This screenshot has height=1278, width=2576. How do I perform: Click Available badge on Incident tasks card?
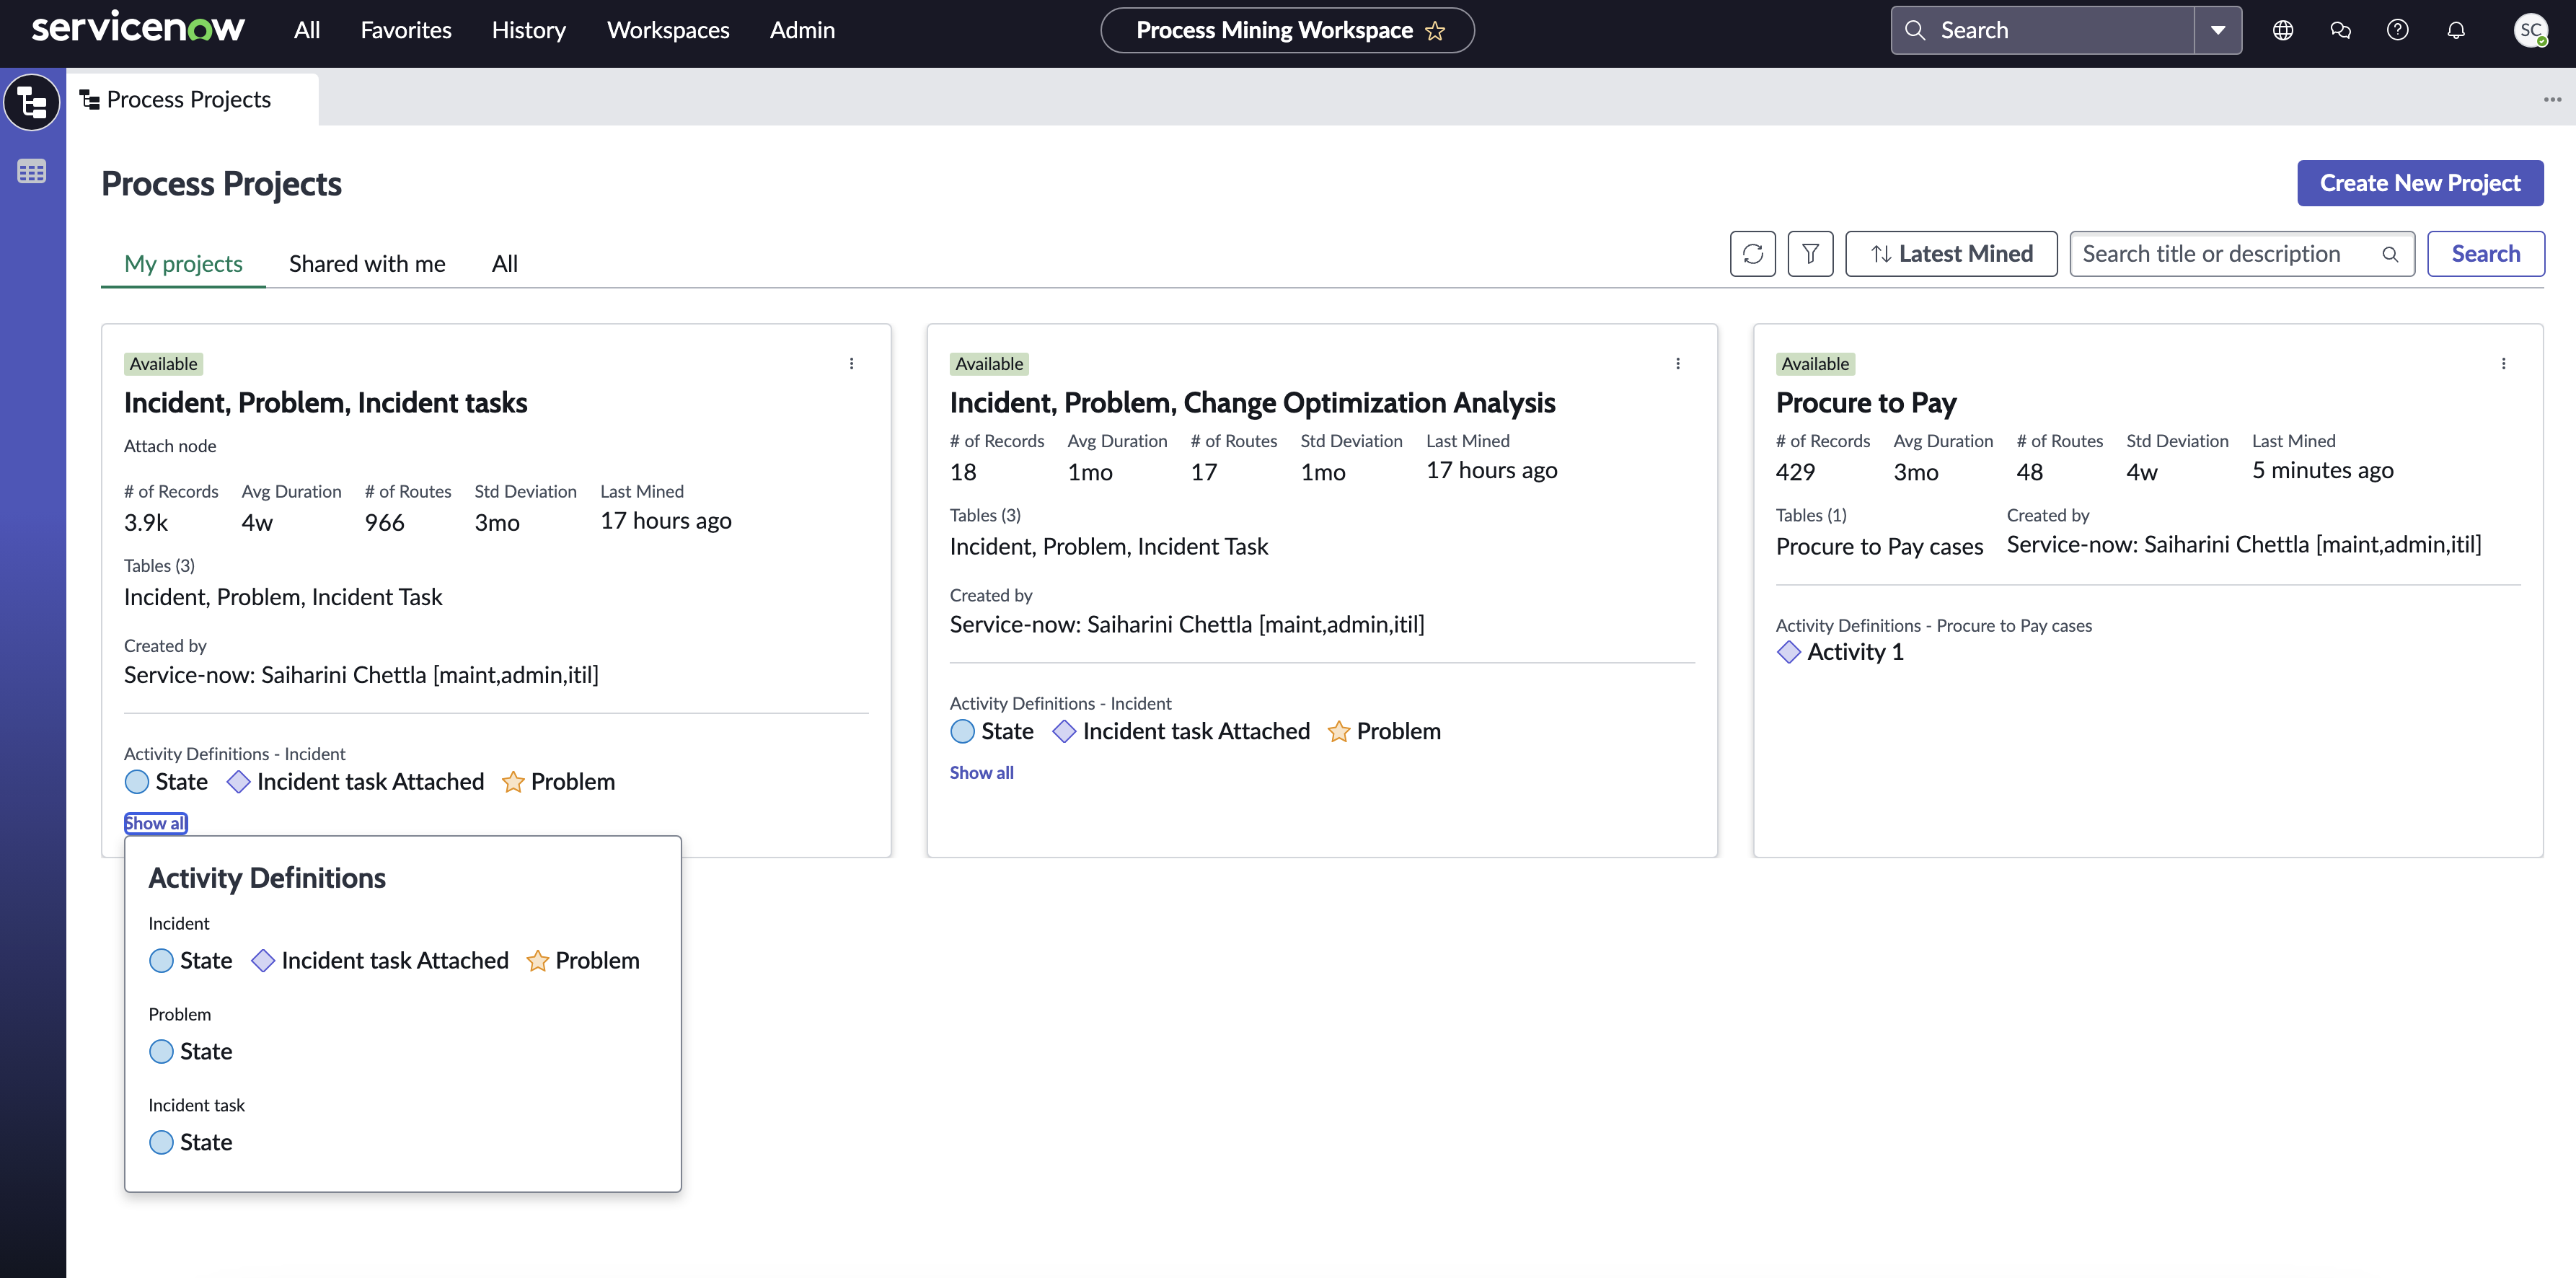coord(163,364)
